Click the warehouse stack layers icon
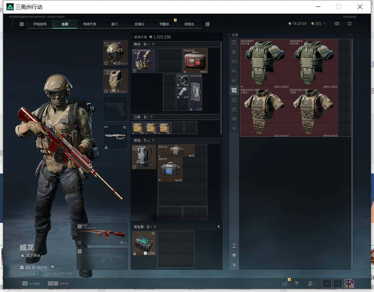The image size is (374, 292). pos(234,255)
